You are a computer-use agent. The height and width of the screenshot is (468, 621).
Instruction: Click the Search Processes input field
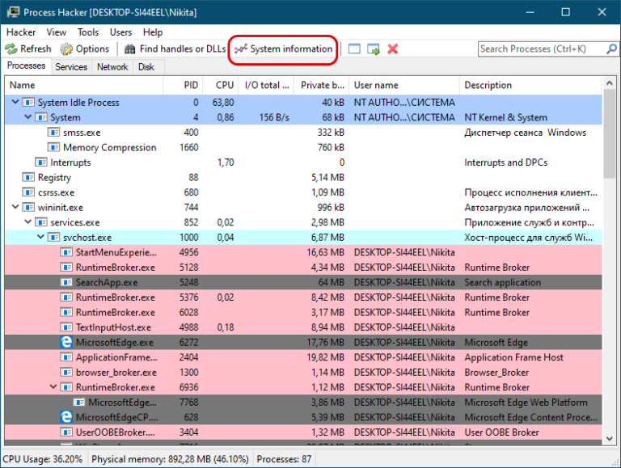coord(542,49)
